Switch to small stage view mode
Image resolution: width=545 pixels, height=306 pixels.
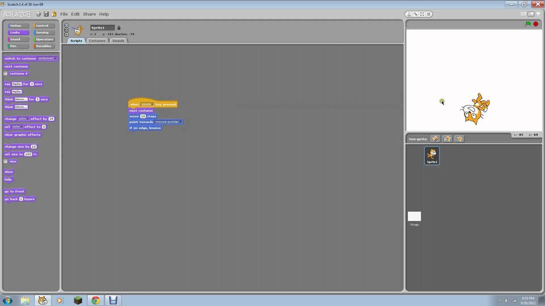pyautogui.click(x=524, y=14)
